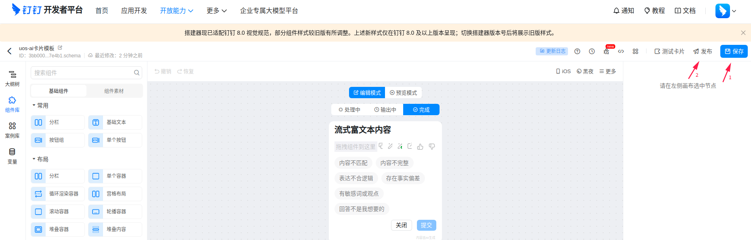This screenshot has height=240, width=751.
Task: Open the canvas 更多 options menu
Action: tap(608, 71)
